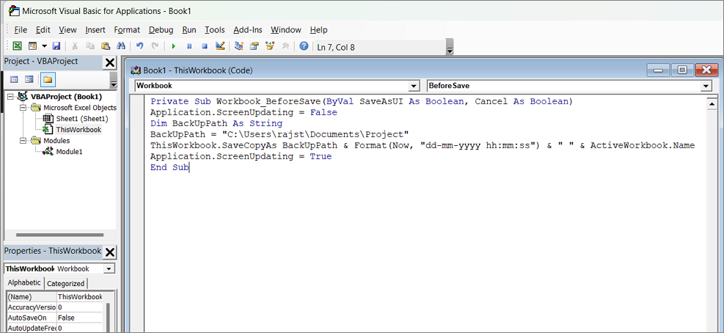Screen dimensions: 724x333
Task: Click the View Object icon in Project panel
Action: [x=29, y=79]
